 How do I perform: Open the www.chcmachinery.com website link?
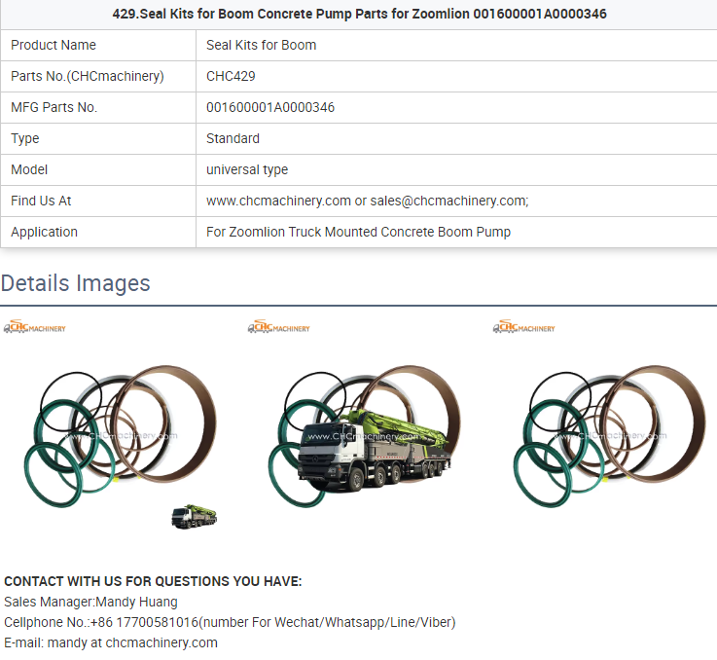[278, 201]
